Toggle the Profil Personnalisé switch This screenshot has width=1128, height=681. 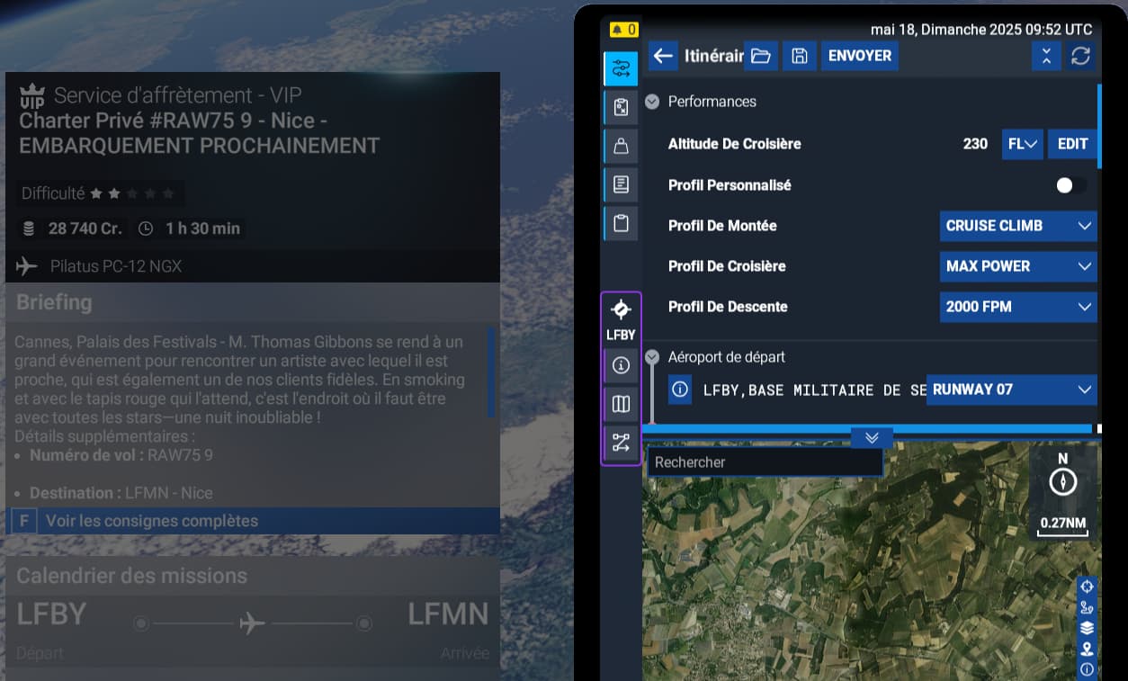pos(1070,185)
